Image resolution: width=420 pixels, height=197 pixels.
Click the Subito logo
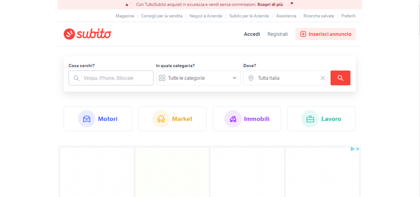pos(88,34)
